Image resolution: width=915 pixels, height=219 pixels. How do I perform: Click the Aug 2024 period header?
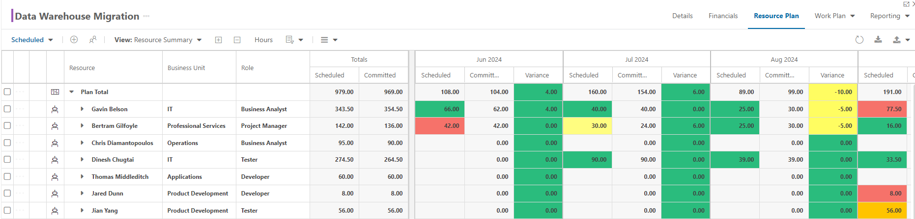click(x=784, y=59)
